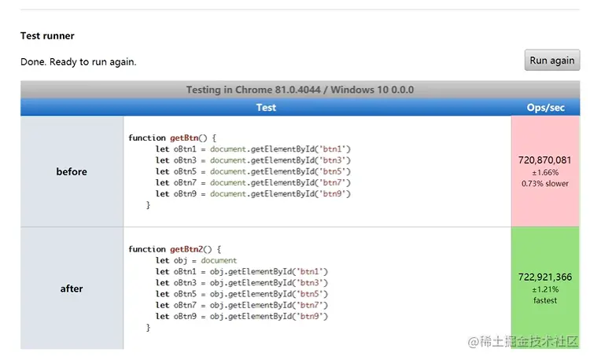Screen dimensions: 590x360
Task: Click the oBtn7 document.getElementById('btn7') line
Action: tap(253, 182)
